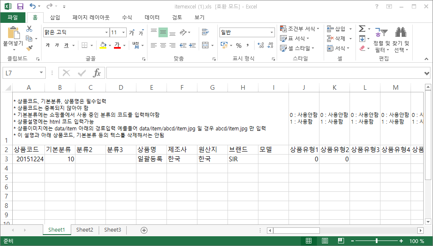Decrease decimal places

coord(270,45)
